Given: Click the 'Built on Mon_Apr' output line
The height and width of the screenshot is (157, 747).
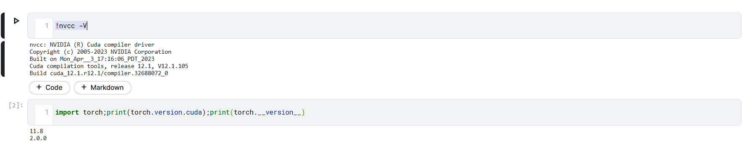Looking at the screenshot, I should click(92, 59).
